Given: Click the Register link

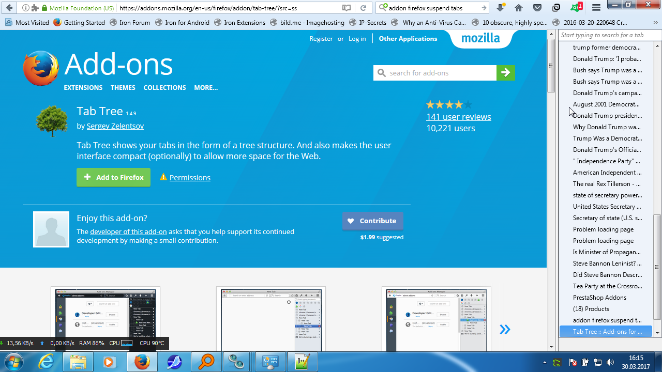Looking at the screenshot, I should [321, 39].
